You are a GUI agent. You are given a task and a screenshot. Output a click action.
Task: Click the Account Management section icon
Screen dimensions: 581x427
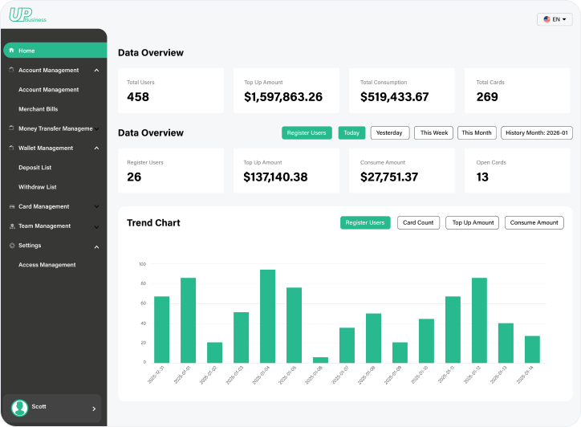11,71
